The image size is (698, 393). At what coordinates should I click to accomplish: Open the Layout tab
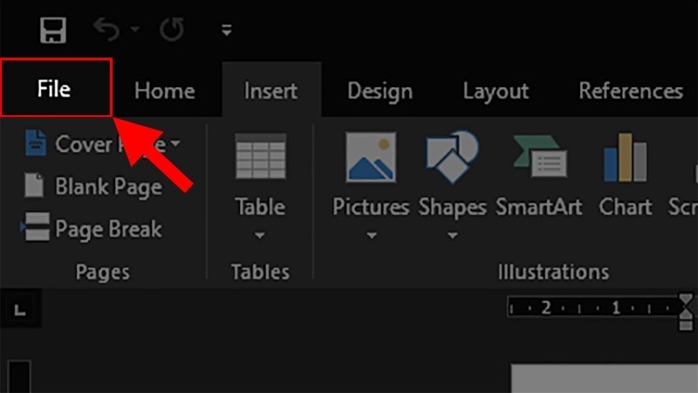496,91
